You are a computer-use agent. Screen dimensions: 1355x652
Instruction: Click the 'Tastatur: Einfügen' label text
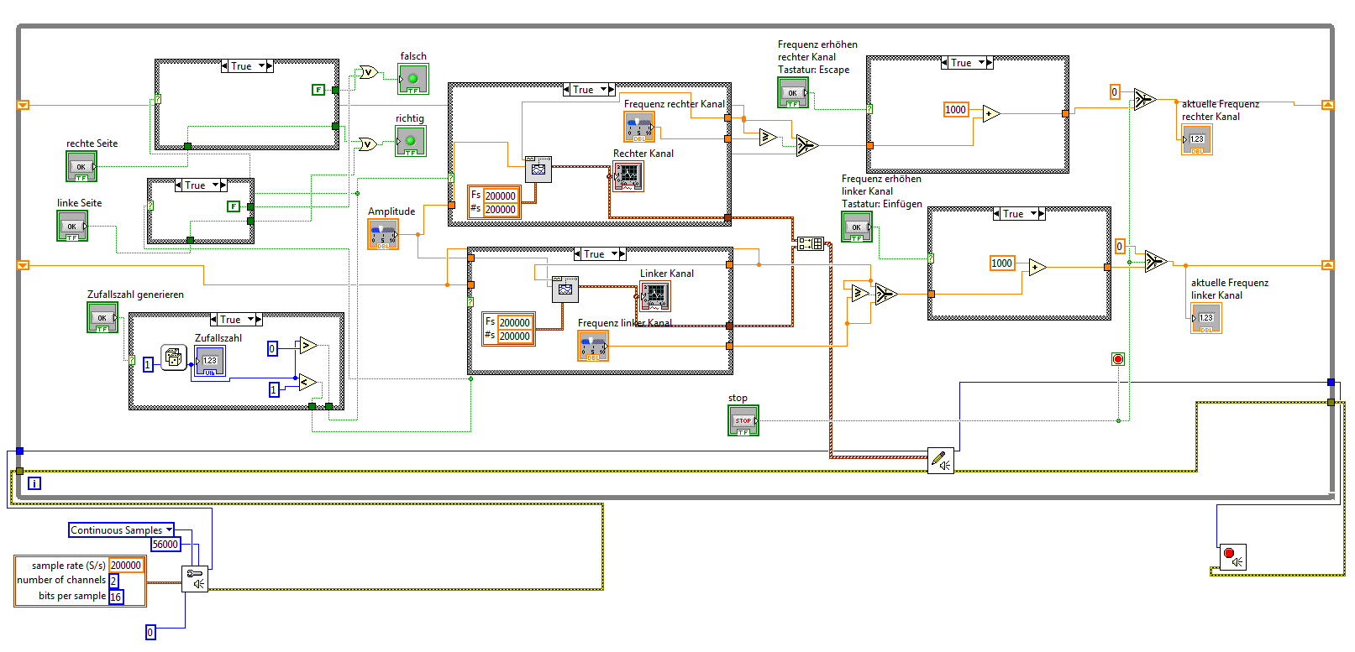(x=882, y=204)
